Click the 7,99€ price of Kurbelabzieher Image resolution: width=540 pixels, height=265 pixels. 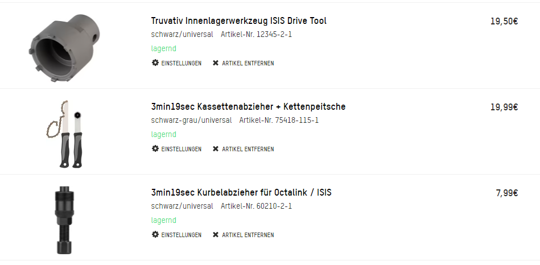click(506, 193)
